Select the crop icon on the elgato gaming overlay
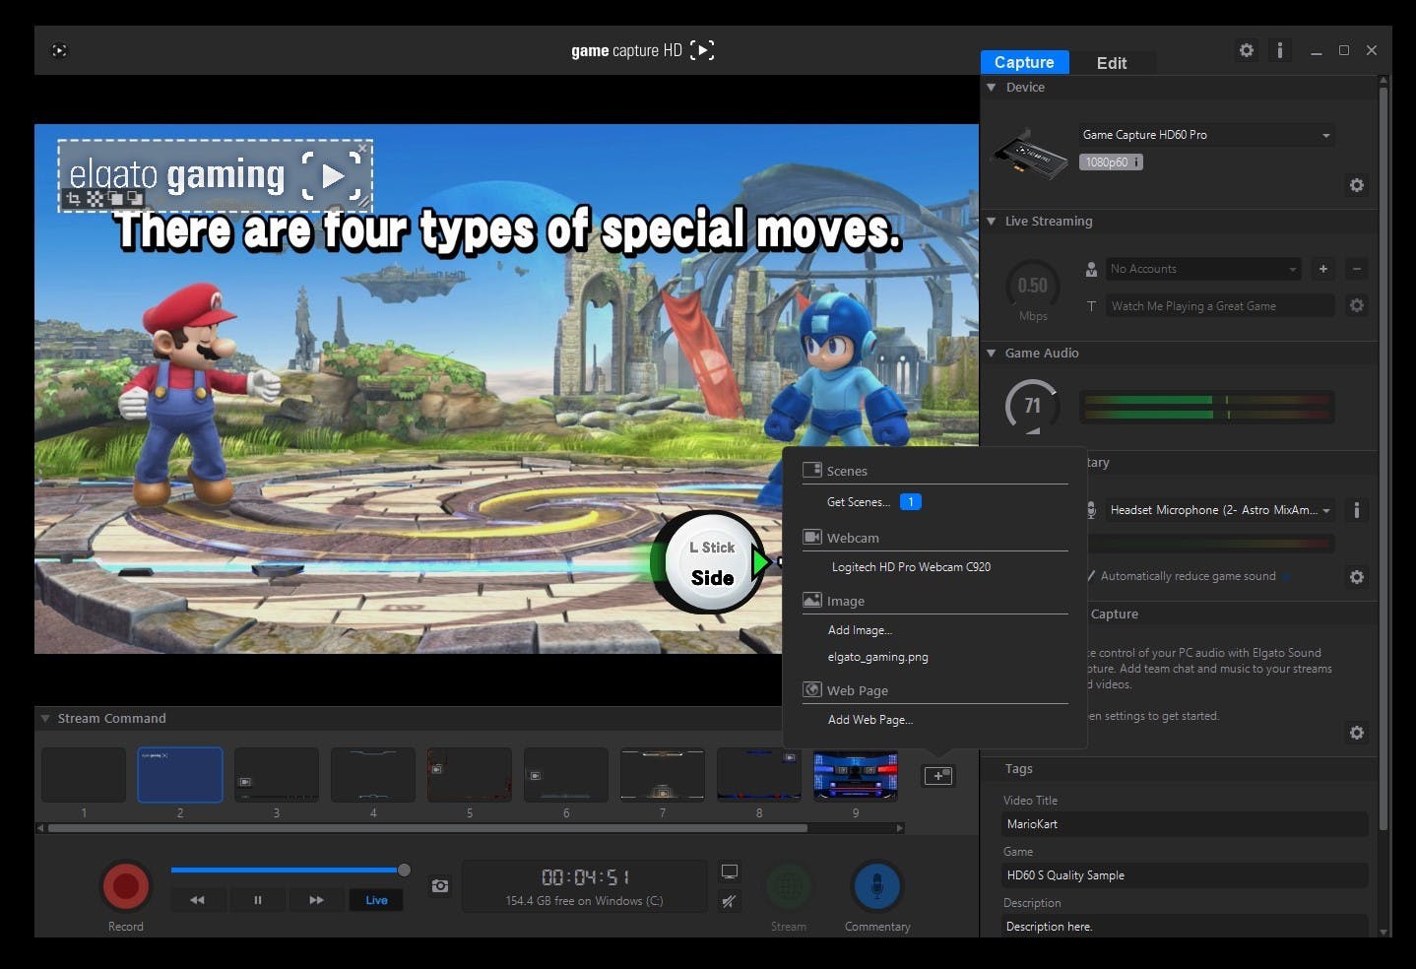This screenshot has width=1416, height=969. (74, 199)
